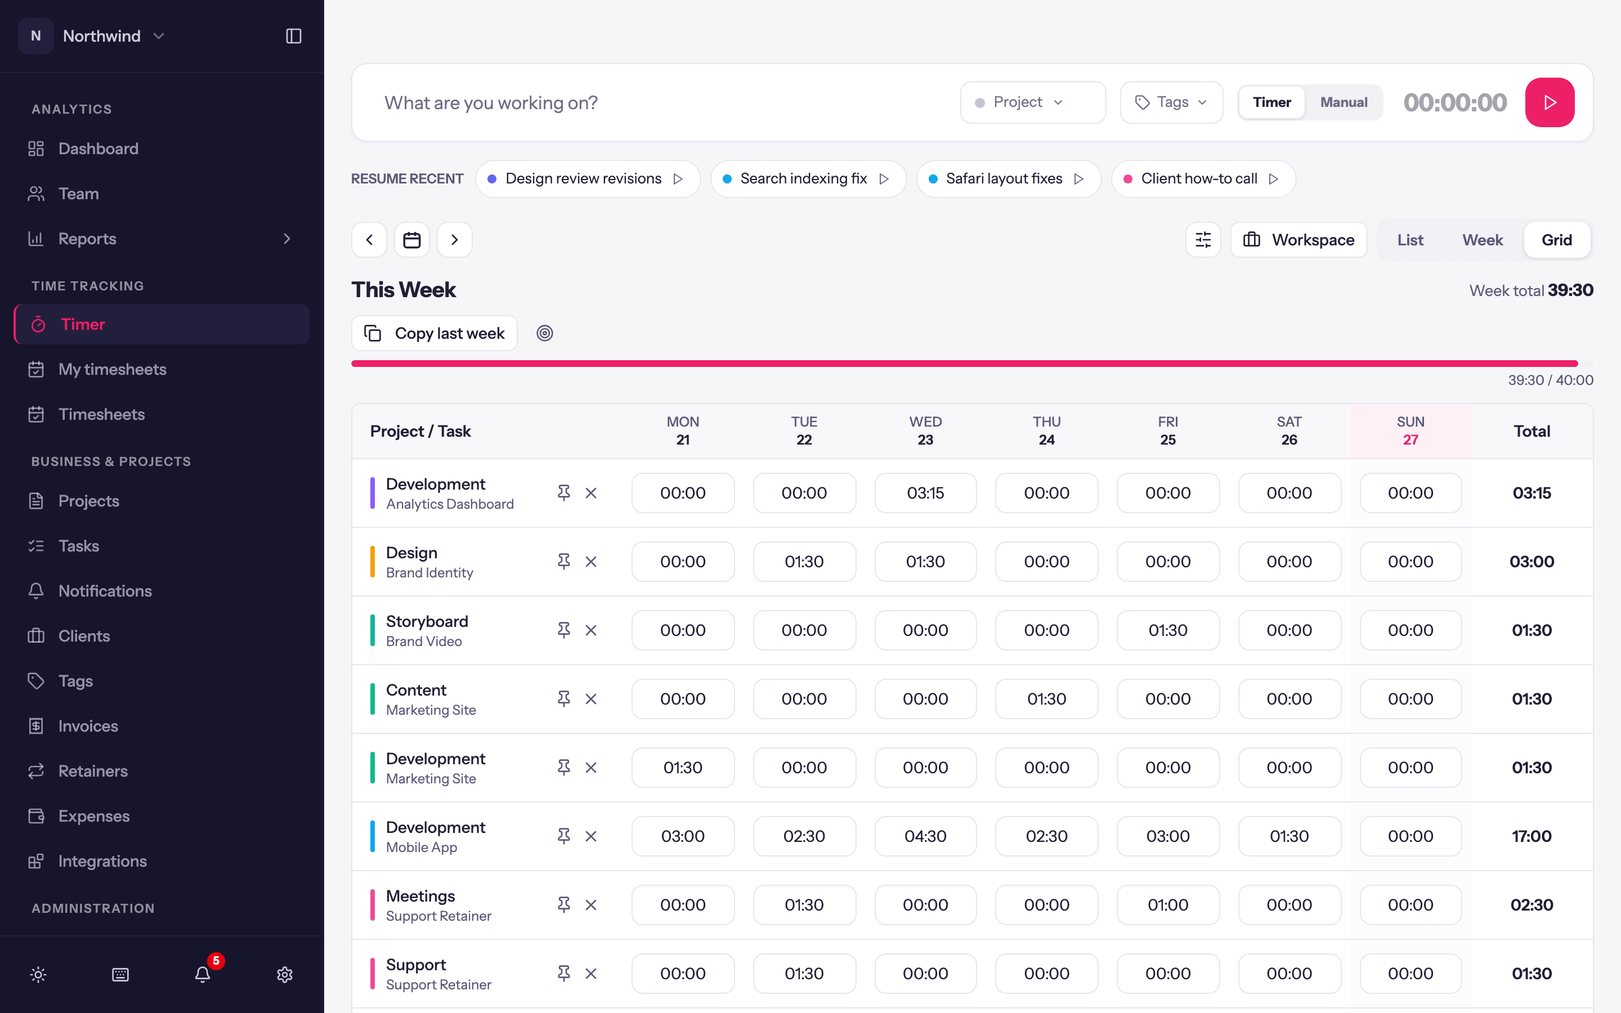Go to the Invoices page
This screenshot has height=1013, width=1621.
pyautogui.click(x=162, y=726)
